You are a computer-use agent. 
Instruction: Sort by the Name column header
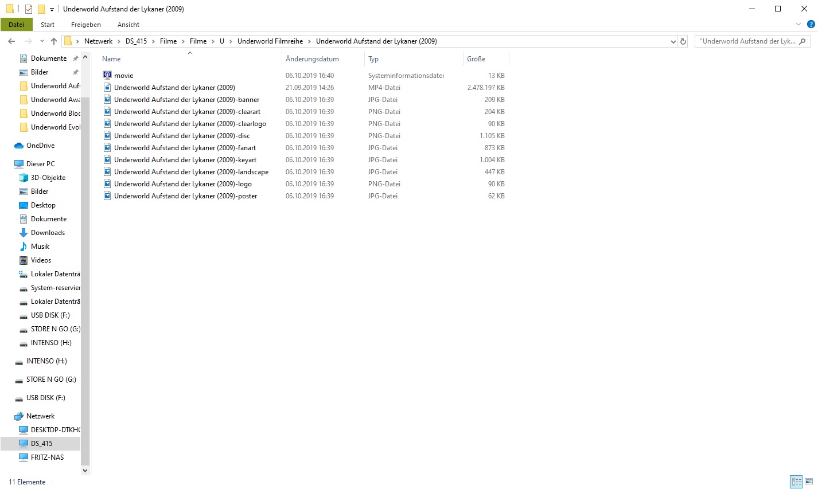(x=111, y=59)
